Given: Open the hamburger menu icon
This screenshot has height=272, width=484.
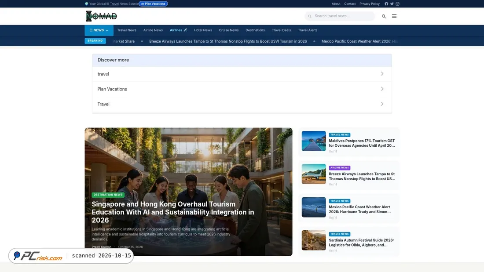Looking at the screenshot, I should (394, 16).
